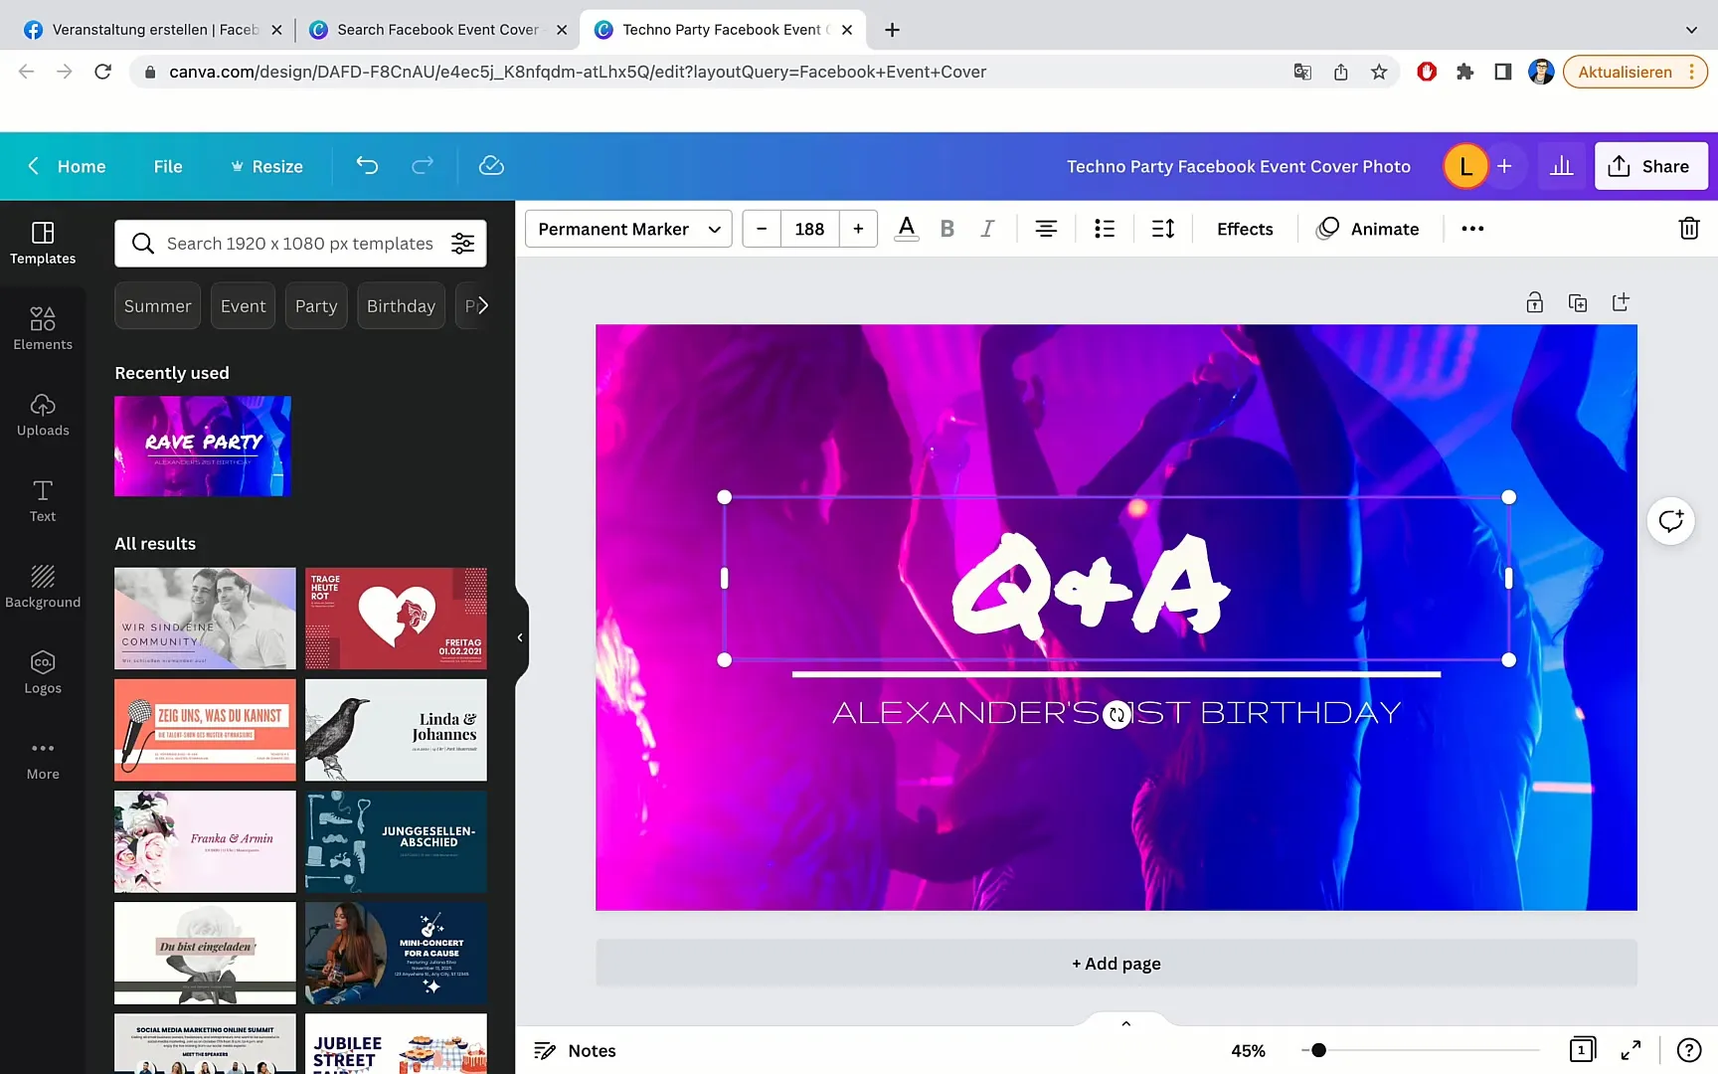Show more category chips with the arrow
The height and width of the screenshot is (1074, 1718).
[x=481, y=305]
